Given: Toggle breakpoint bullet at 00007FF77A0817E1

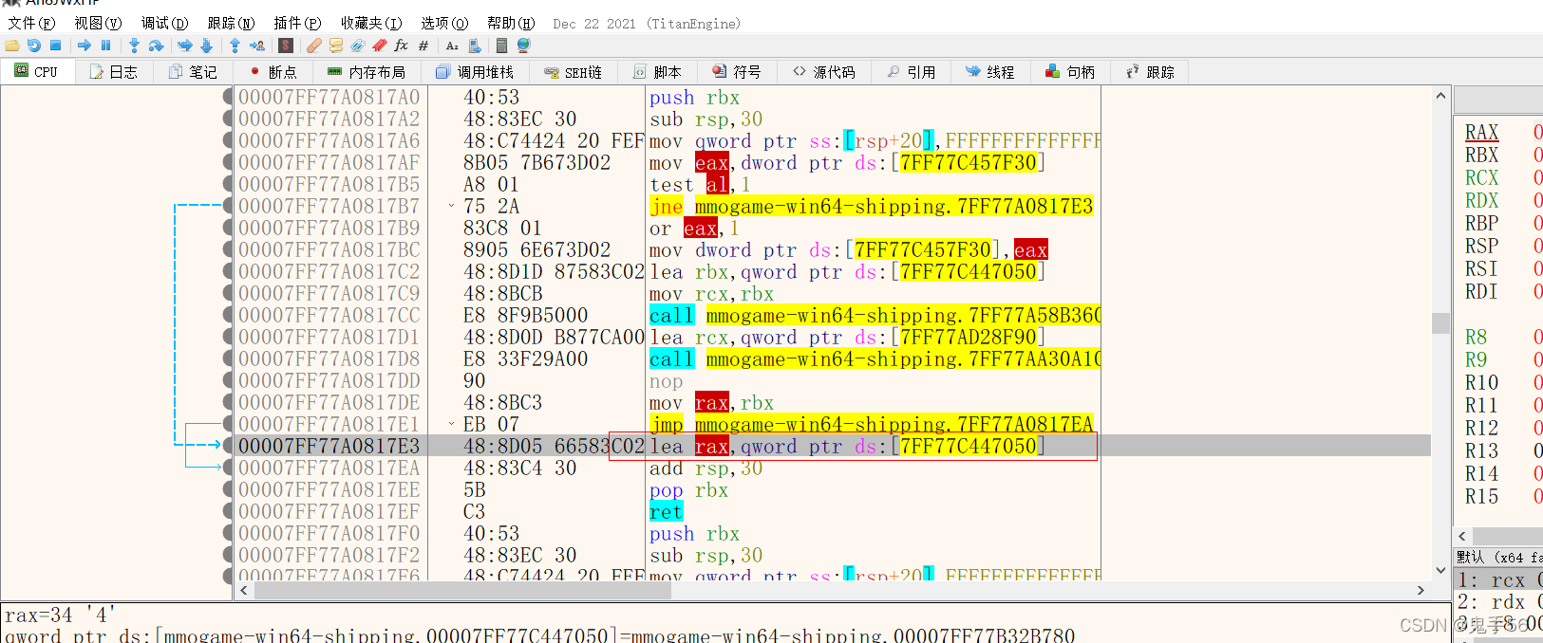Looking at the screenshot, I should tap(228, 424).
